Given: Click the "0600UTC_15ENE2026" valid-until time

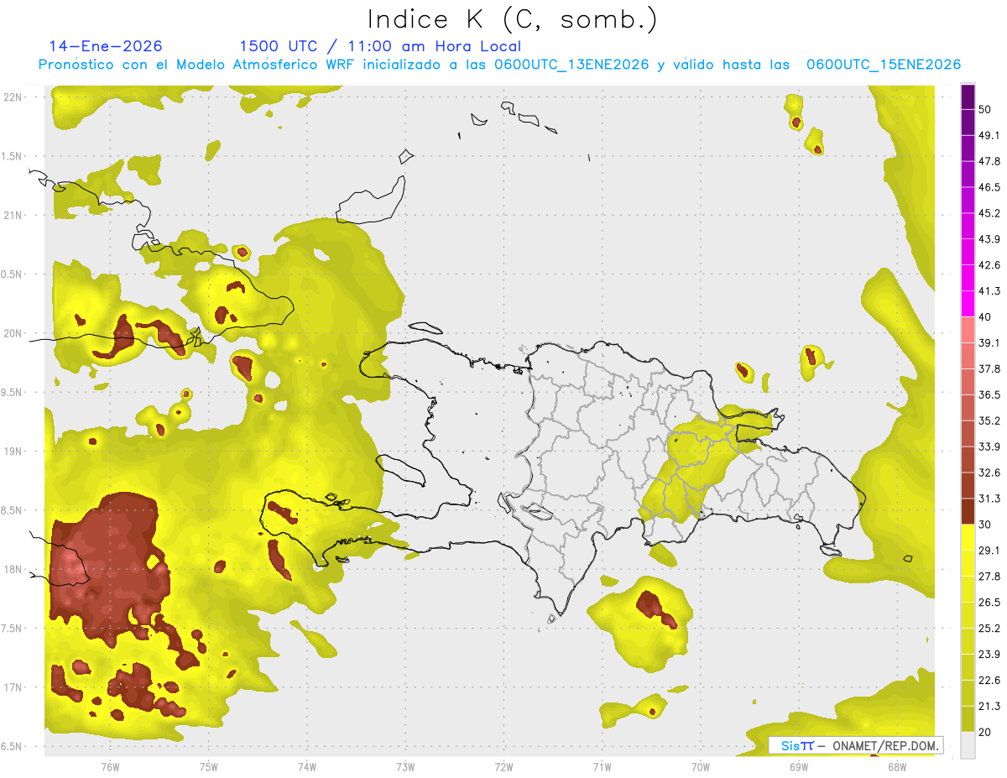Looking at the screenshot, I should click(x=884, y=65).
